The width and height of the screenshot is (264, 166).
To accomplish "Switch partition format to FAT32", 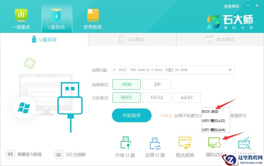I will coord(157,97).
